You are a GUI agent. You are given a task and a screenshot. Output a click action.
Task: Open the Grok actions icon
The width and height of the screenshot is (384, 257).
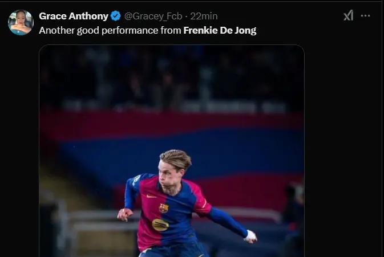(348, 16)
